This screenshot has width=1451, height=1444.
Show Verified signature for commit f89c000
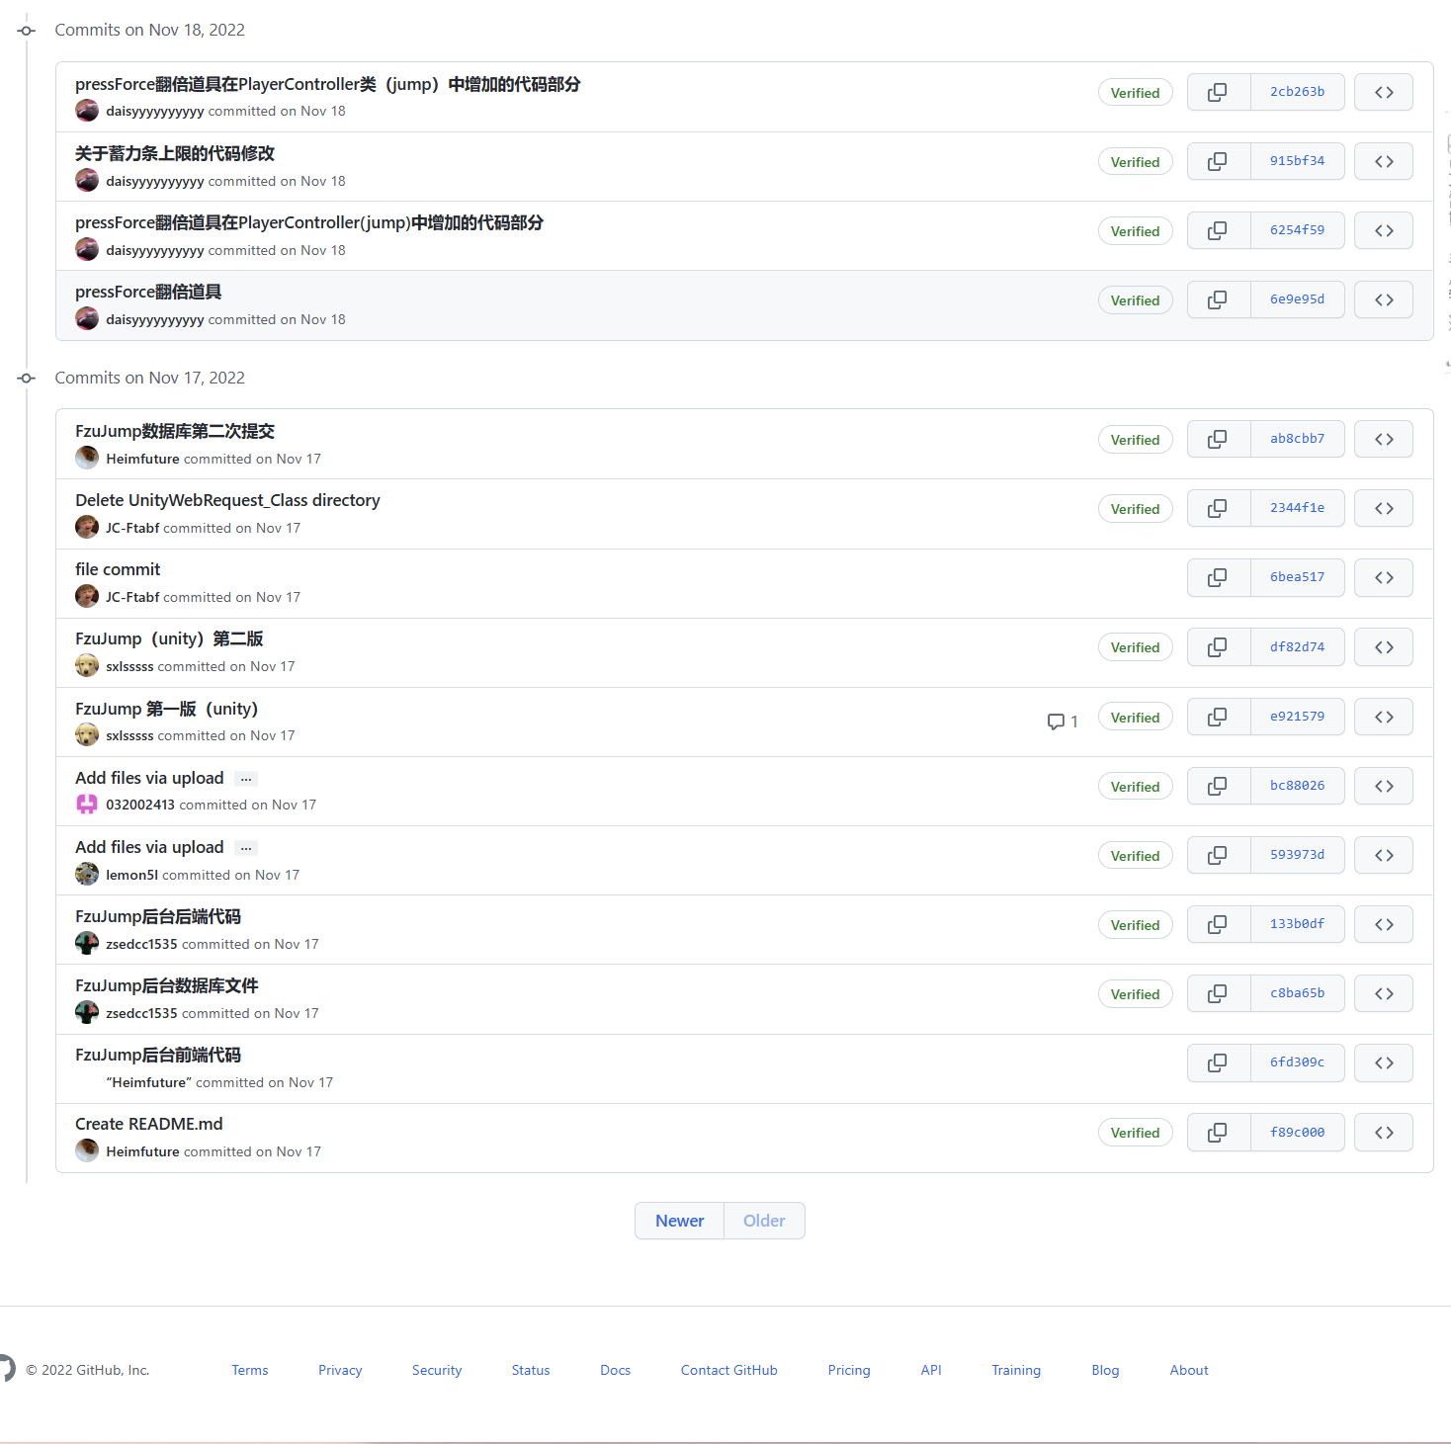tap(1136, 1133)
